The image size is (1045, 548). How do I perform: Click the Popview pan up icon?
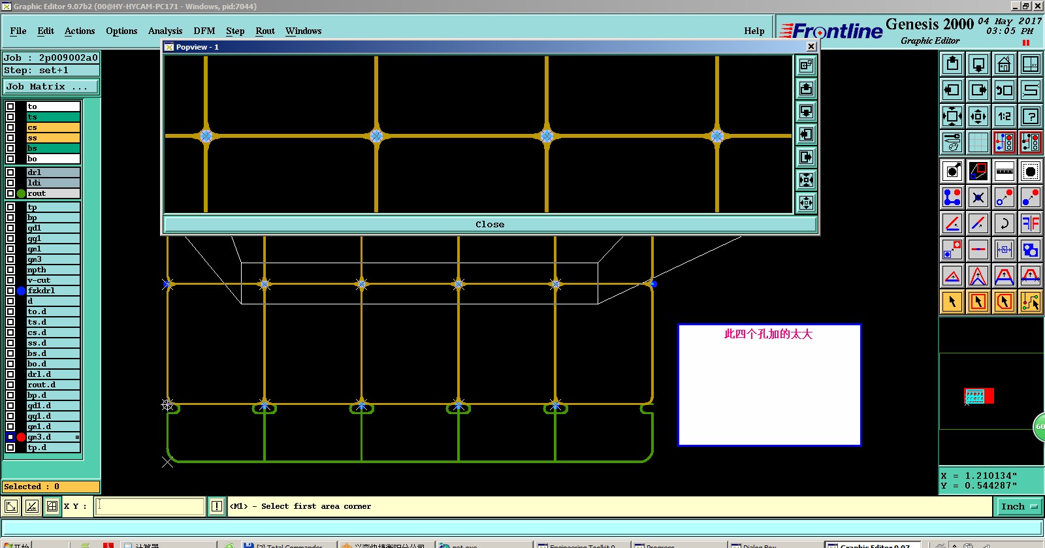click(x=807, y=88)
